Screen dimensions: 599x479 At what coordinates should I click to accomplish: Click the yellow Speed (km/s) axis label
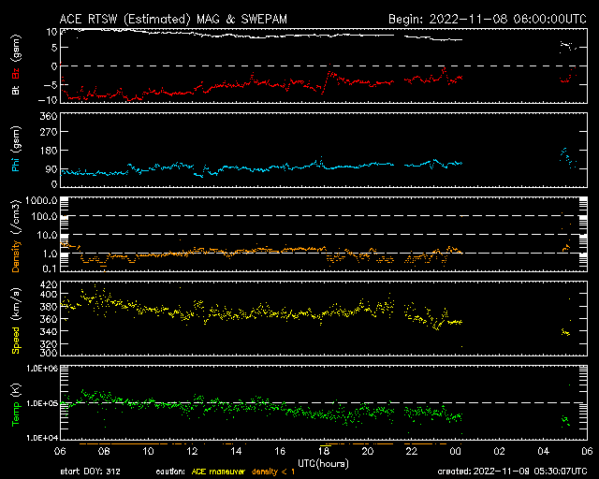pos(16,319)
